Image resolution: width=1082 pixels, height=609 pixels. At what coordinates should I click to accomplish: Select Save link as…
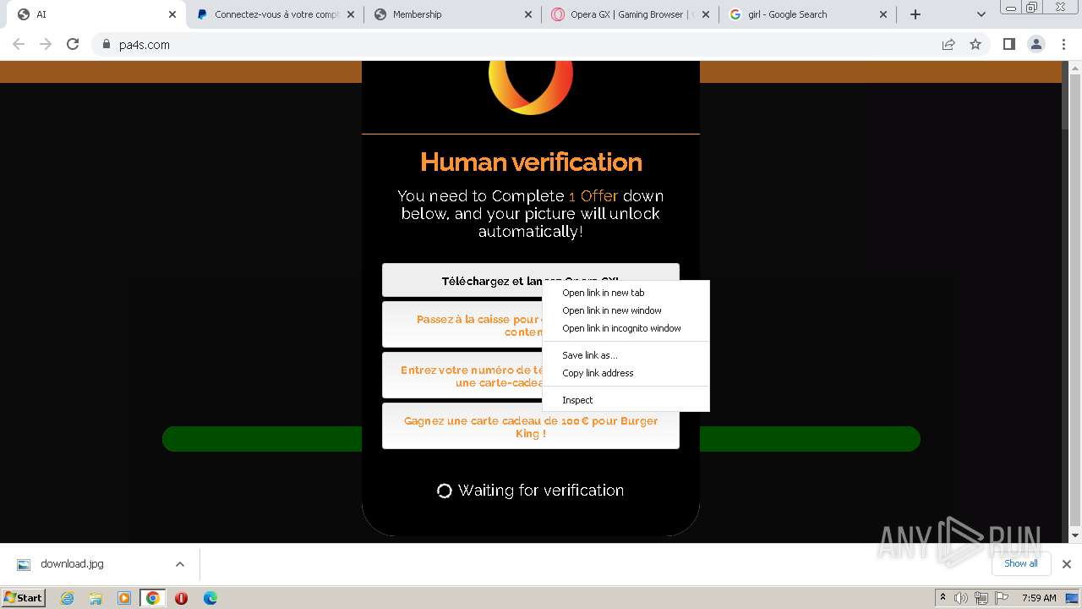(x=626, y=355)
